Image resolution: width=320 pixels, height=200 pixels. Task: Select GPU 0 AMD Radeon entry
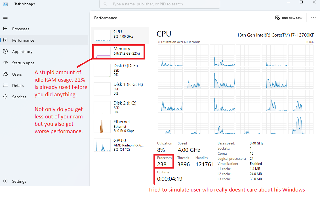tap(119, 145)
